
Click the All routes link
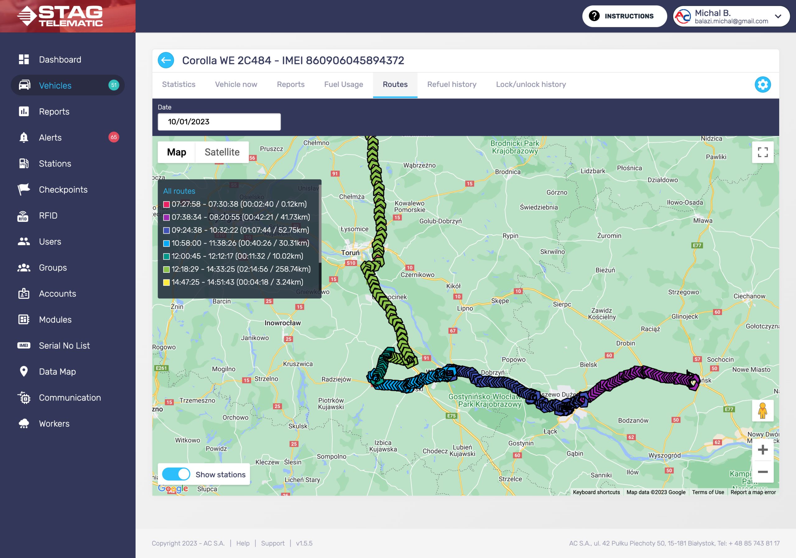tap(179, 191)
